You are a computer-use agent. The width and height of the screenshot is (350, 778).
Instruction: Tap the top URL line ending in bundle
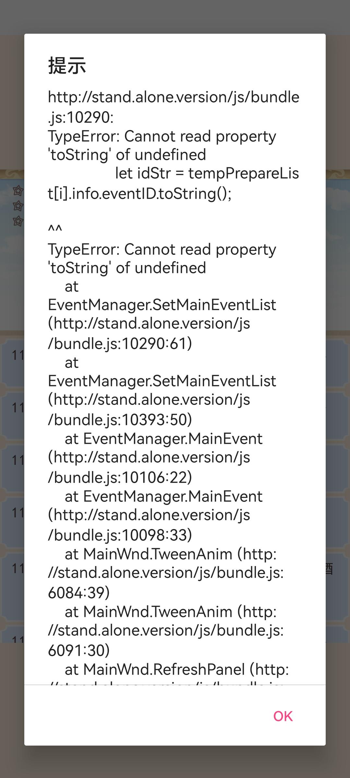(174, 97)
